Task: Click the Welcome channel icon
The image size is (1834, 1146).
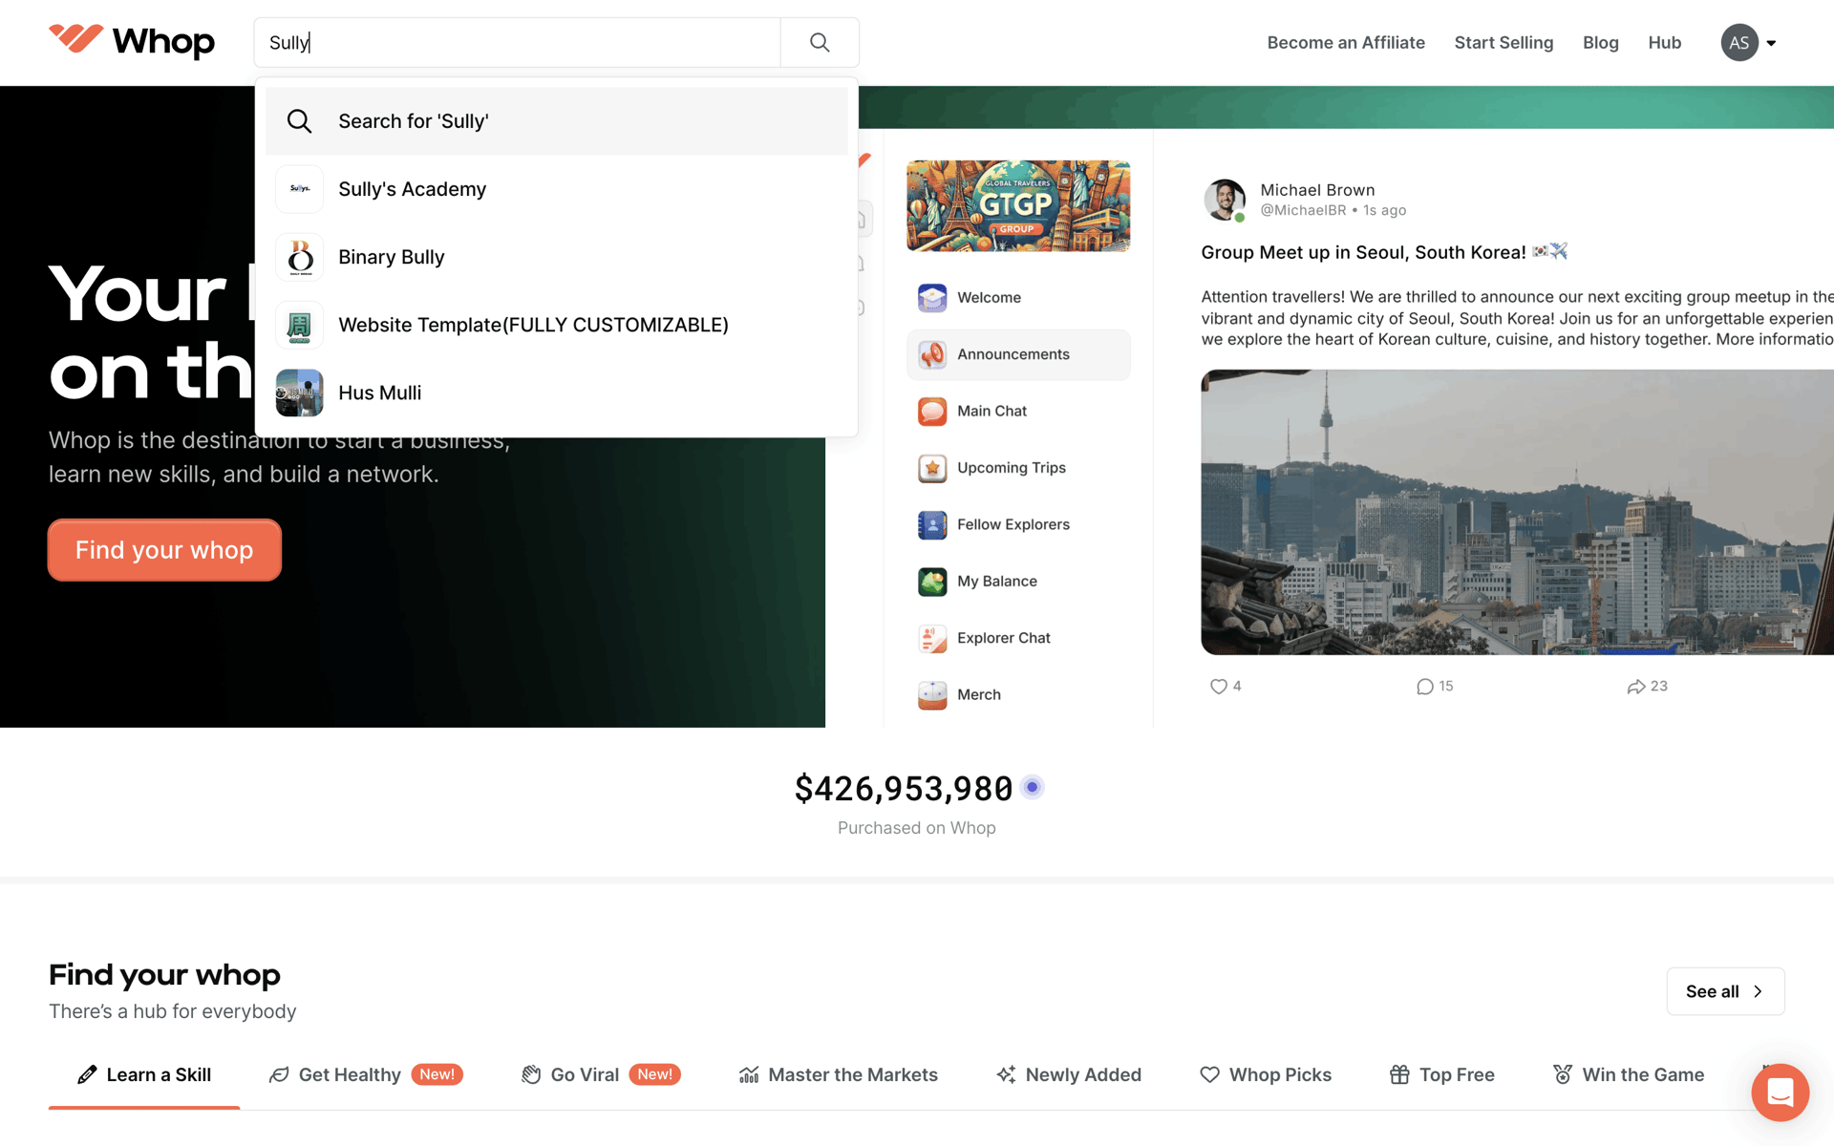Action: 932,298
